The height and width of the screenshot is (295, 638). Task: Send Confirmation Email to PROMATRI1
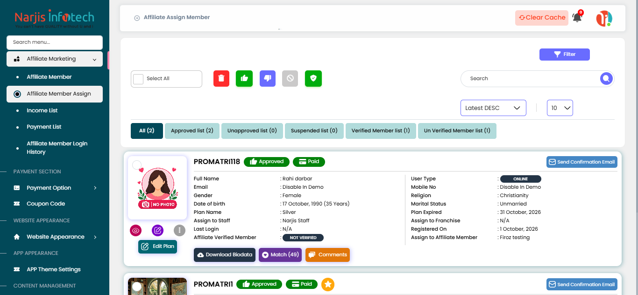click(582, 284)
